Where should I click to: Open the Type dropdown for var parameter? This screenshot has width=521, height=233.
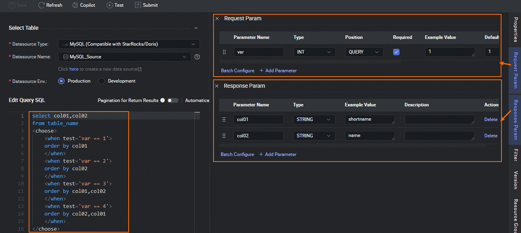[x=314, y=52]
